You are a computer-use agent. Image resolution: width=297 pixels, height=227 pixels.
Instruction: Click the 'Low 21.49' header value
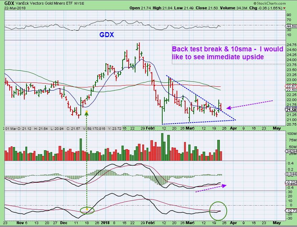click(184, 8)
